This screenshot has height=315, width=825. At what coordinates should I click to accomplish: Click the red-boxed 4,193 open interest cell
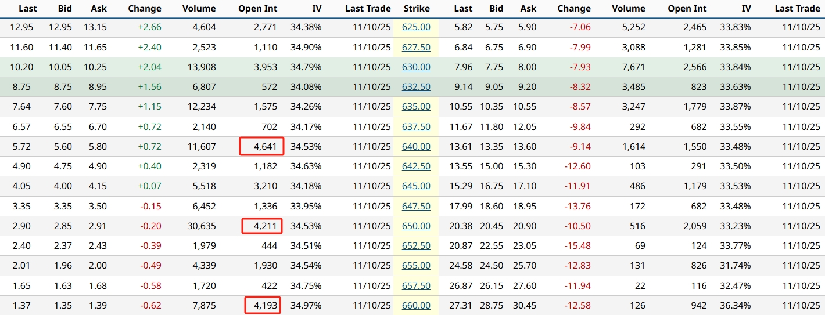coord(261,305)
